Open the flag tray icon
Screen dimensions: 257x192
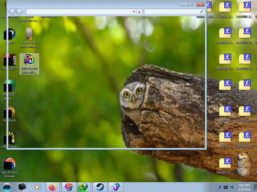pyautogui.click(x=219, y=187)
